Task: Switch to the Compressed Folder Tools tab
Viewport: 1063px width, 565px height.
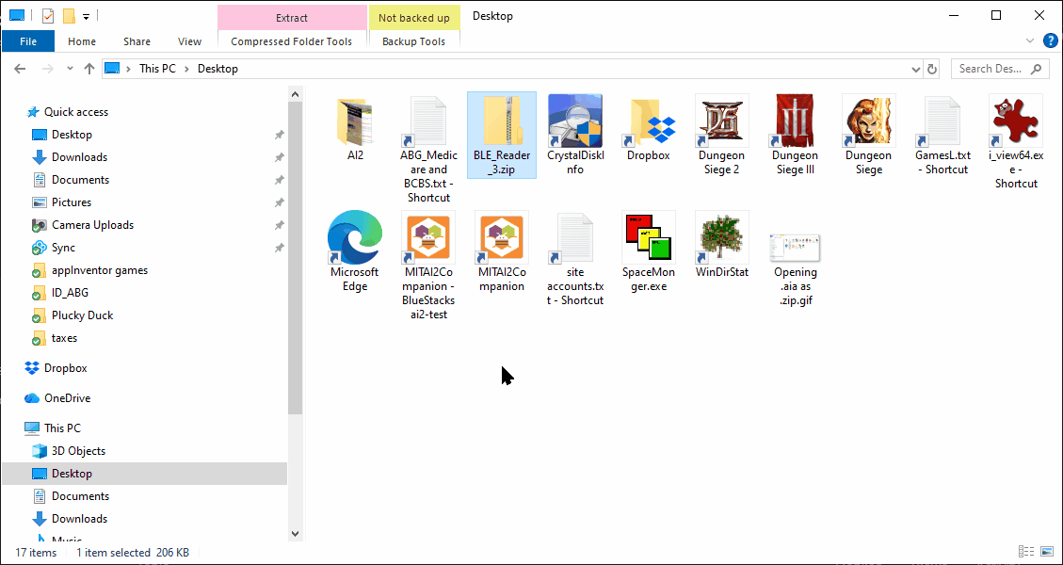Action: [291, 41]
